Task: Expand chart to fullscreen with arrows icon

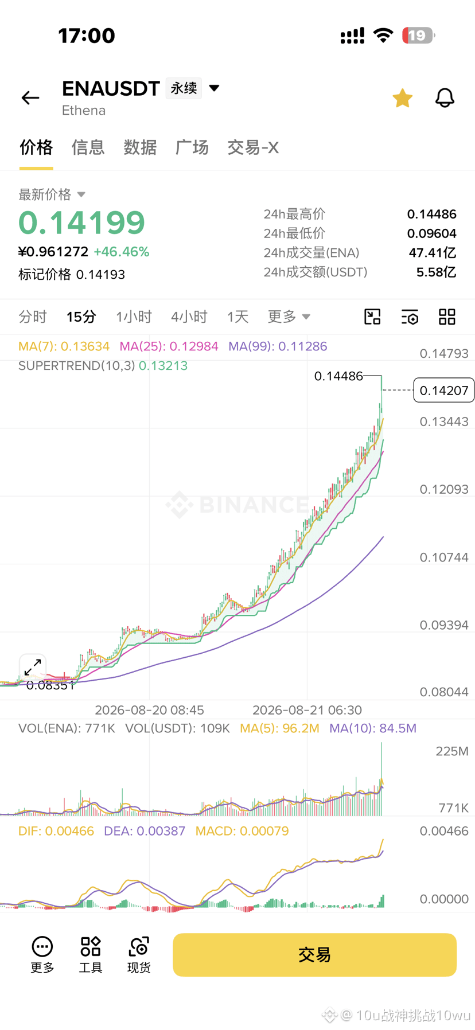Action: [x=33, y=667]
